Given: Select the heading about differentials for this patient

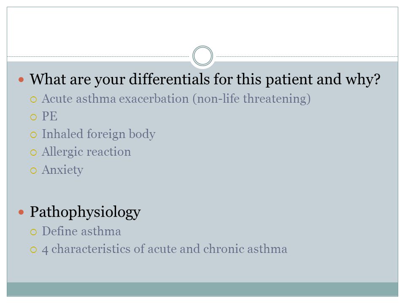Looking at the screenshot, I should click(205, 79).
